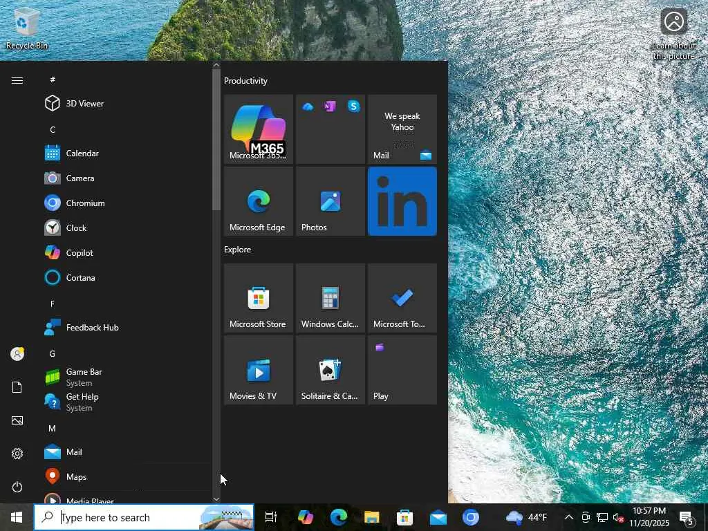This screenshot has height=531, width=708.
Task: Launch Microsoft Edge from the taskbar
Action: click(339, 517)
